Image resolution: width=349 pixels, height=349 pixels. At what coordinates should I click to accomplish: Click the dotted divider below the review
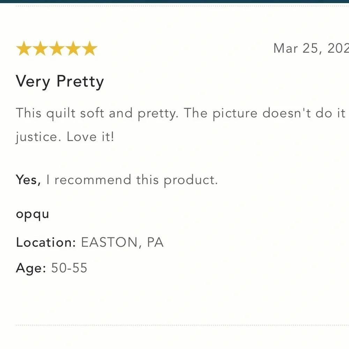[x=182, y=325]
